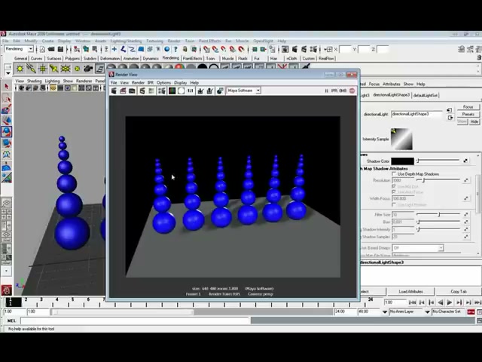Open the Lighting/Shading main menu
The height and width of the screenshot is (362, 482).
pos(126,41)
